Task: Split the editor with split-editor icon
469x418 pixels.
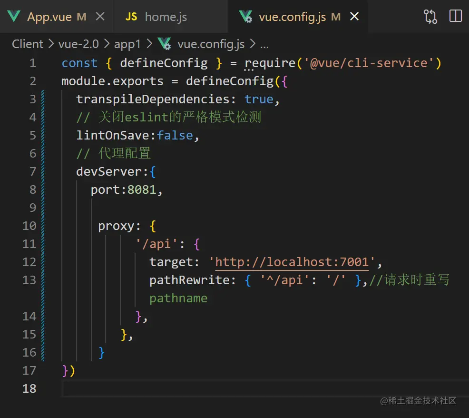Action: 456,16
